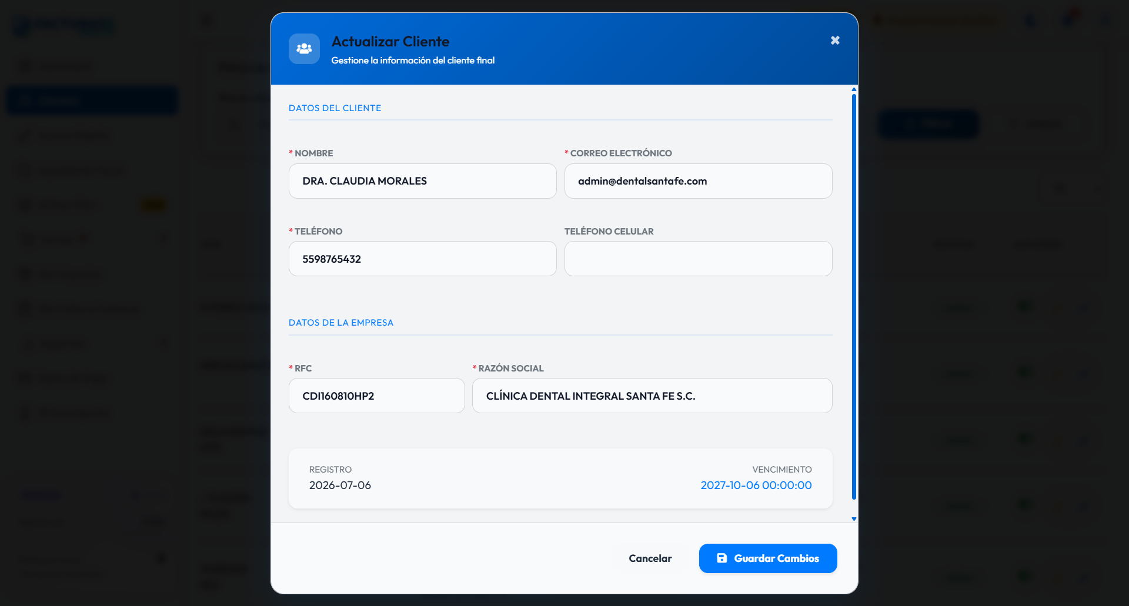Image resolution: width=1129 pixels, height=606 pixels.
Task: Close the Actualizar Cliente dialog
Action: tap(835, 41)
